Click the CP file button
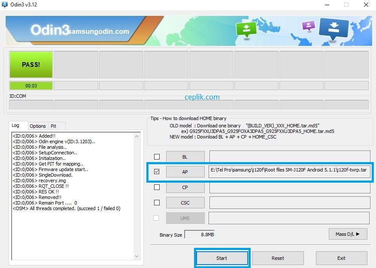 coord(185,187)
